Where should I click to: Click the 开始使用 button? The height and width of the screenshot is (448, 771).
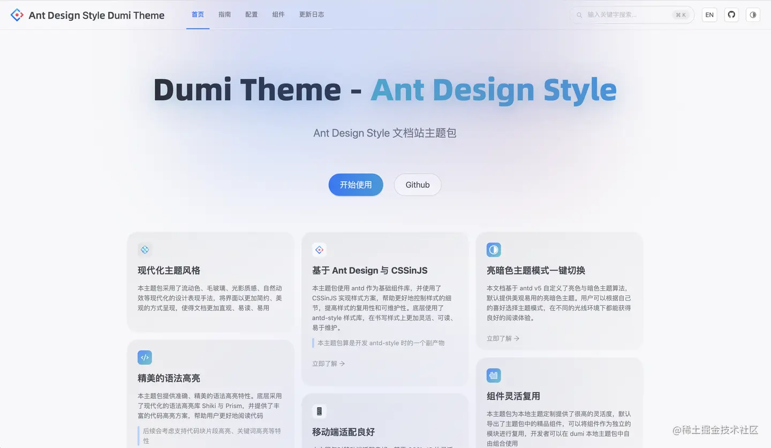click(356, 185)
